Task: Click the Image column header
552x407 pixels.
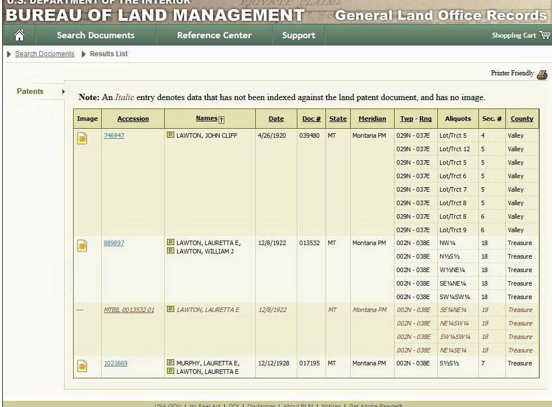Action: click(x=87, y=119)
